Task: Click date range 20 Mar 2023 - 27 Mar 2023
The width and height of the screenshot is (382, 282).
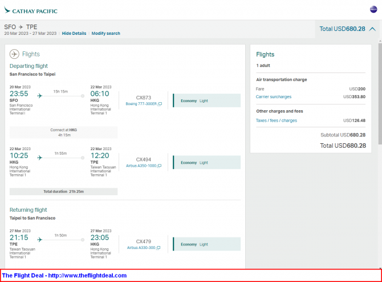Action: coord(30,34)
